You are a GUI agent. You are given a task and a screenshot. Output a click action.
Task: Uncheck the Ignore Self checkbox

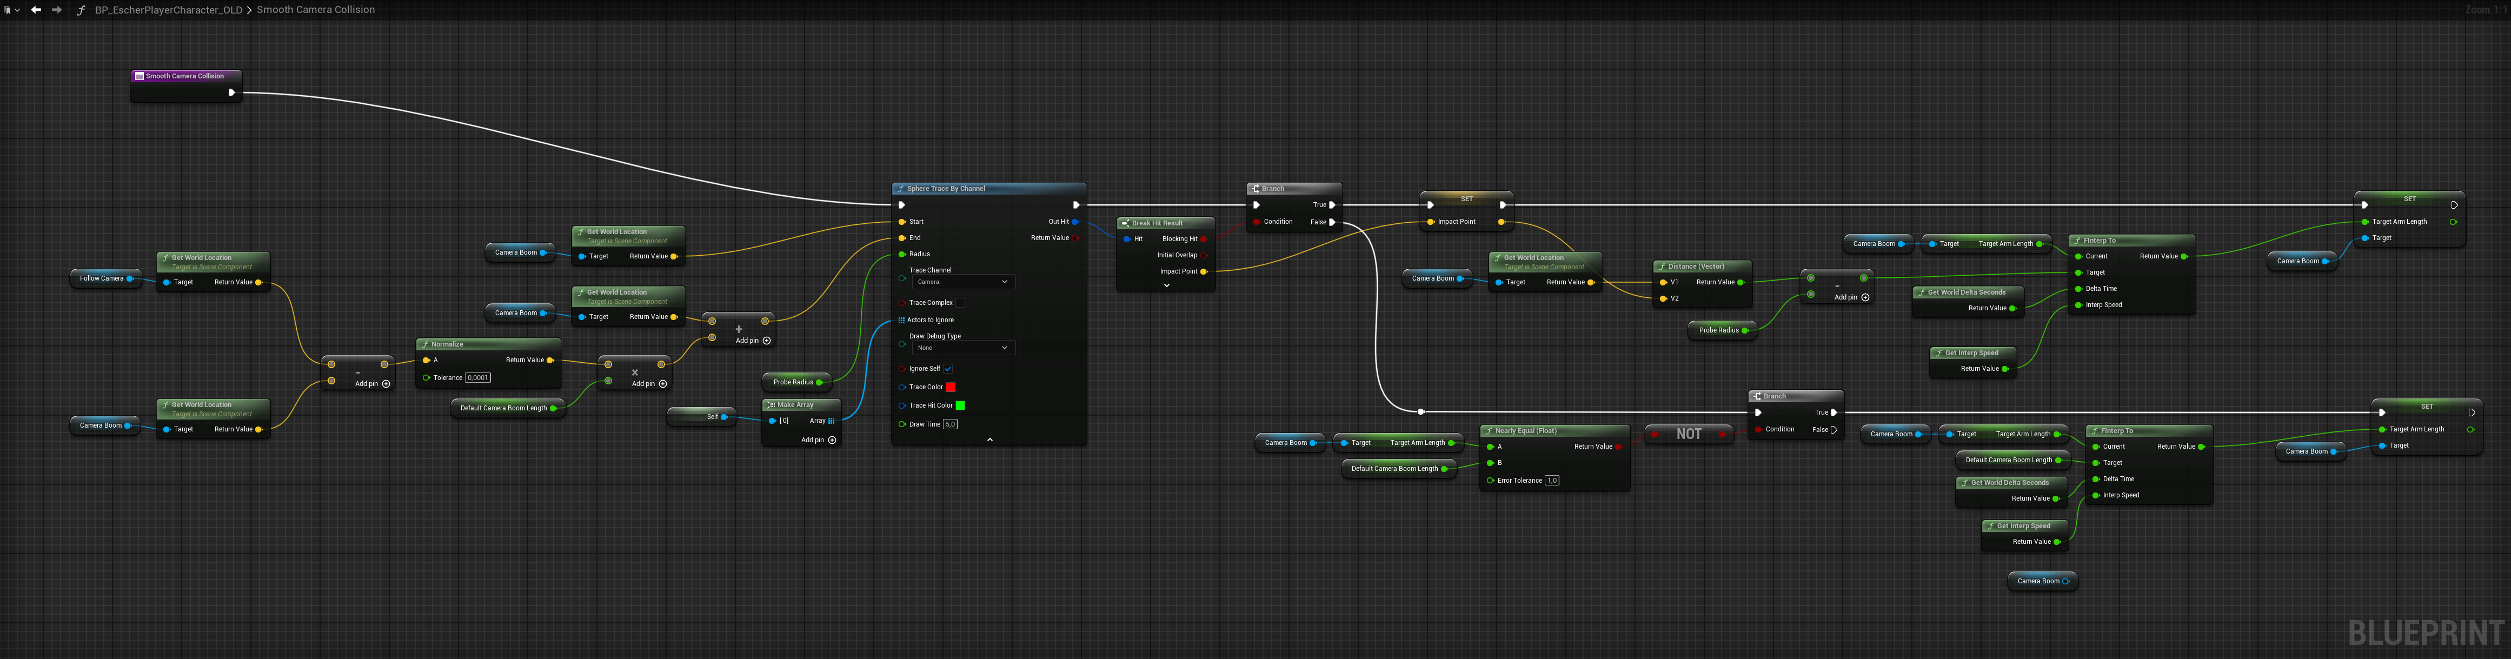click(947, 369)
